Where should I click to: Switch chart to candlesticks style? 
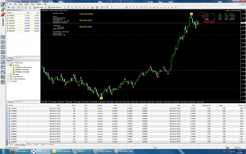coord(68,7)
